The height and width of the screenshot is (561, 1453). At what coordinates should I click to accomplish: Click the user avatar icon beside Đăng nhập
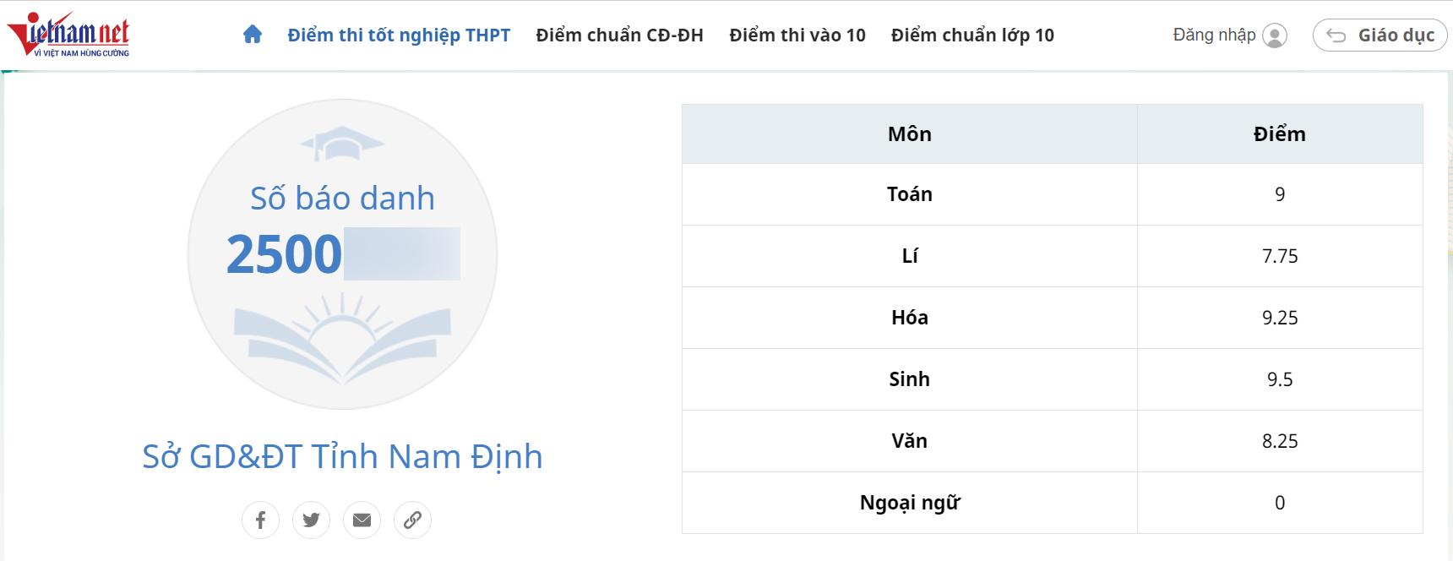(1276, 35)
